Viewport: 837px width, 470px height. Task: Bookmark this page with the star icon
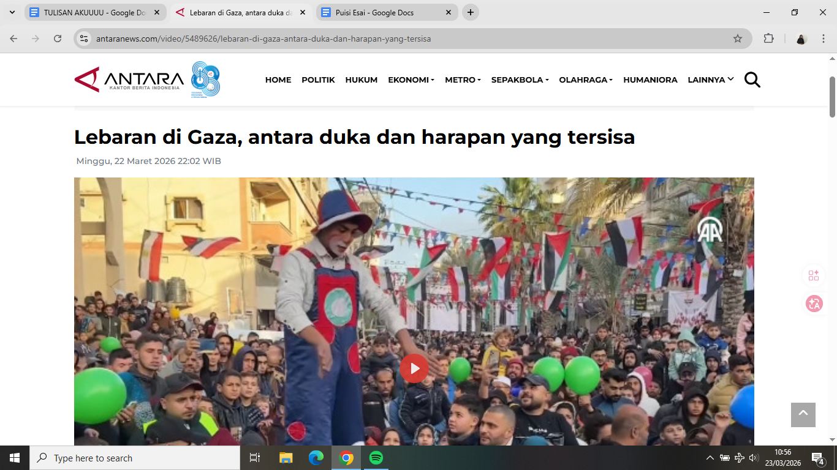tap(738, 39)
